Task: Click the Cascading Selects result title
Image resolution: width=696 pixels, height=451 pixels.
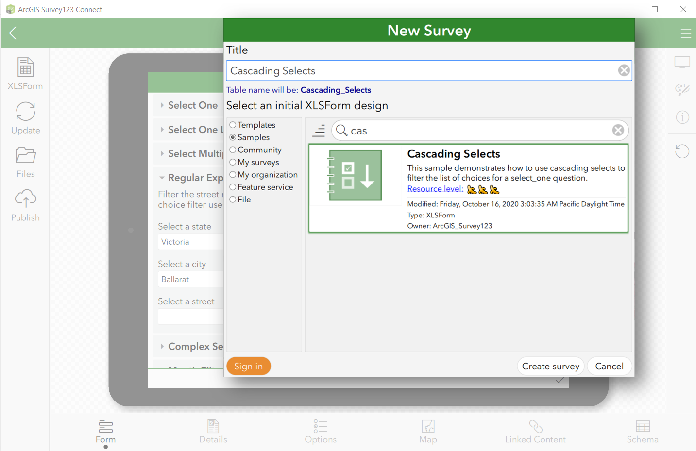Action: tap(454, 154)
